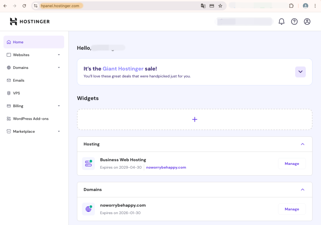Image resolution: width=321 pixels, height=225 pixels.
Task: Open the browser extensions puzzle icon
Action: [x=291, y=6]
